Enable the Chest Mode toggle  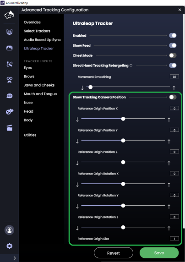tap(173, 55)
